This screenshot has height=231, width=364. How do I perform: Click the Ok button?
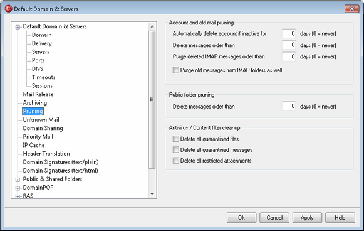point(241,218)
